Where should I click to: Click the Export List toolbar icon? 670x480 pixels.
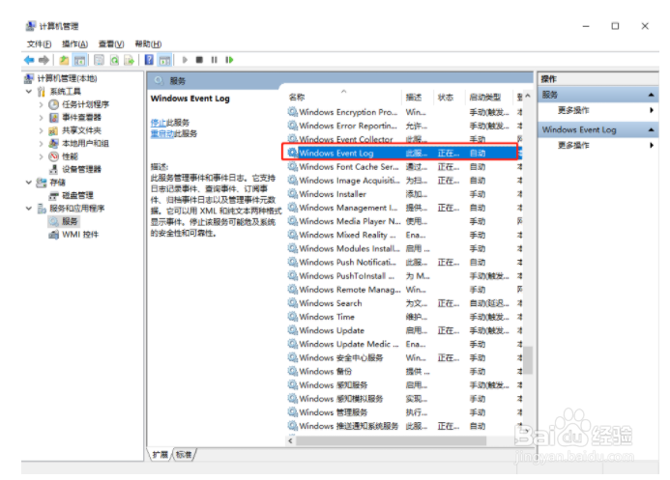coord(129,60)
